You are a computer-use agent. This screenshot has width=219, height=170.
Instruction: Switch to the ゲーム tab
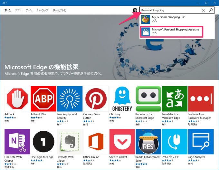(29, 10)
